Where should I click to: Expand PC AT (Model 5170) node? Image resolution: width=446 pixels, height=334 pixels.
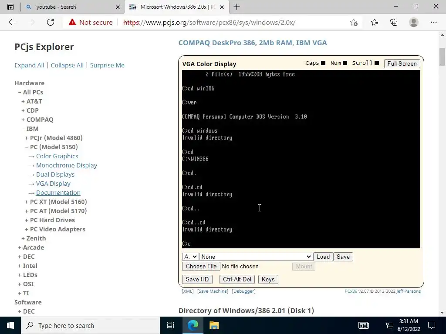point(27,211)
